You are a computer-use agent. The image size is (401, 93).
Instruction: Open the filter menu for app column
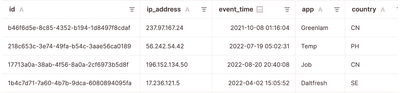[x=337, y=10]
